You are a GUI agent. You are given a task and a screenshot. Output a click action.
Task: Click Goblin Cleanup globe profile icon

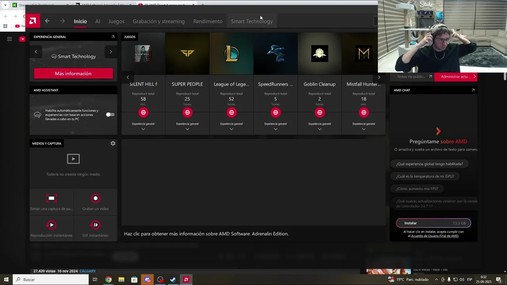point(320,112)
